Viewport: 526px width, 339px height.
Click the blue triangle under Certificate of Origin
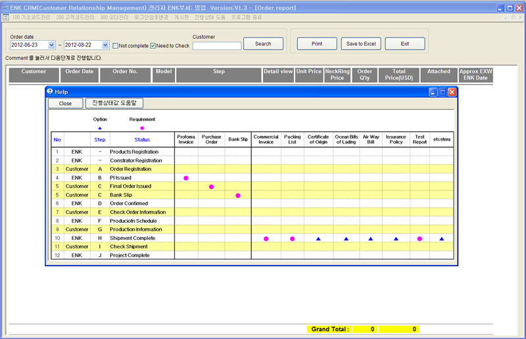[x=318, y=238]
